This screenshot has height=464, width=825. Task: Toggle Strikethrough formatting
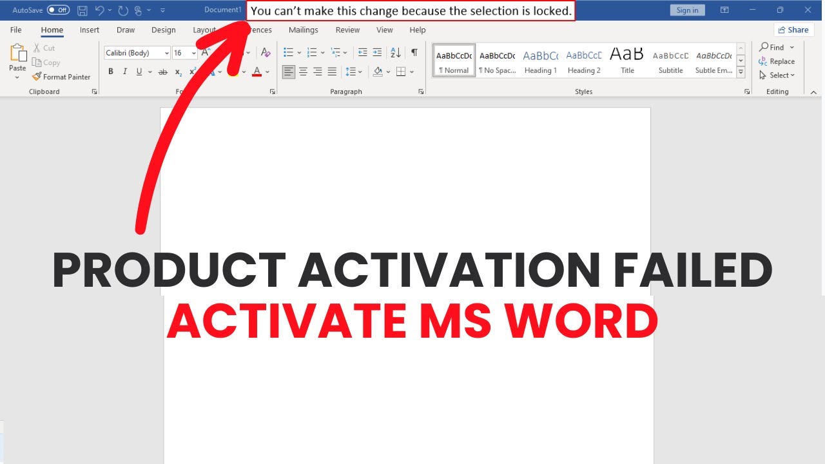pos(162,72)
